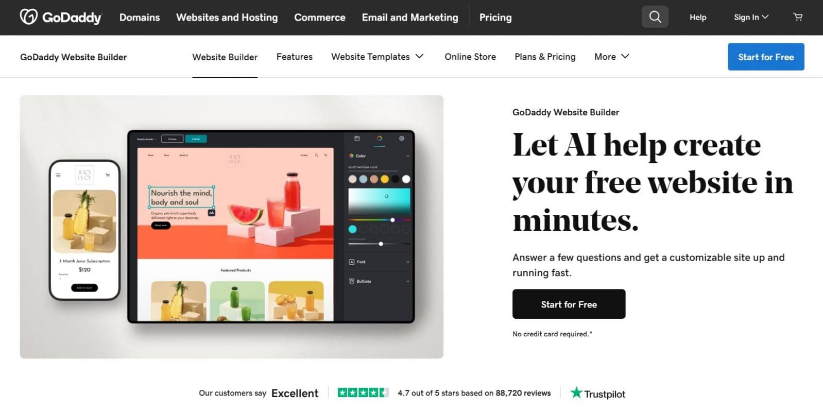Click the GoDaddy logo icon

pyautogui.click(x=29, y=16)
